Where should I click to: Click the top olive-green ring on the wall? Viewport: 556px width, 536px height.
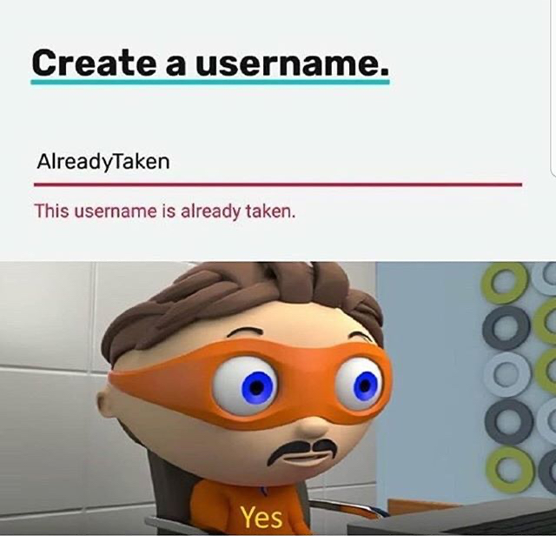tap(505, 284)
